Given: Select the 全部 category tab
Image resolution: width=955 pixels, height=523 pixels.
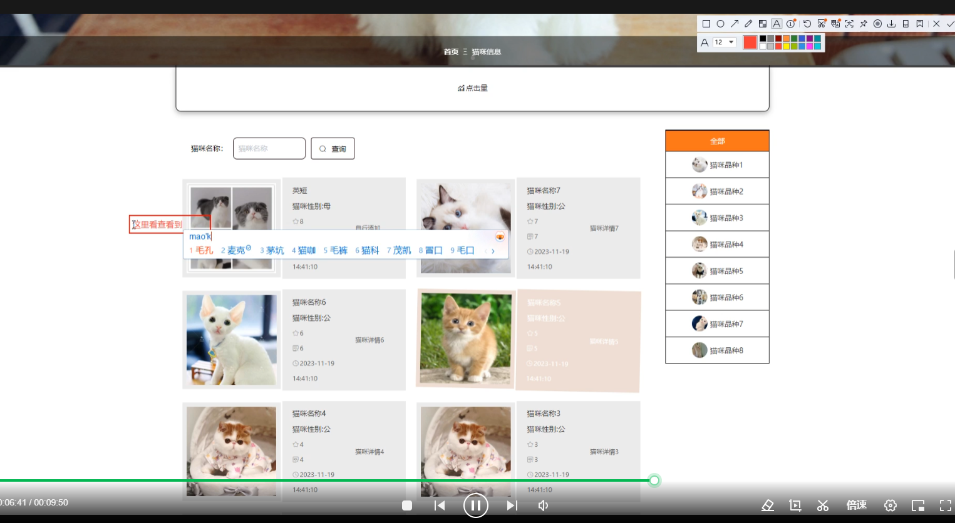Looking at the screenshot, I should click(x=717, y=141).
